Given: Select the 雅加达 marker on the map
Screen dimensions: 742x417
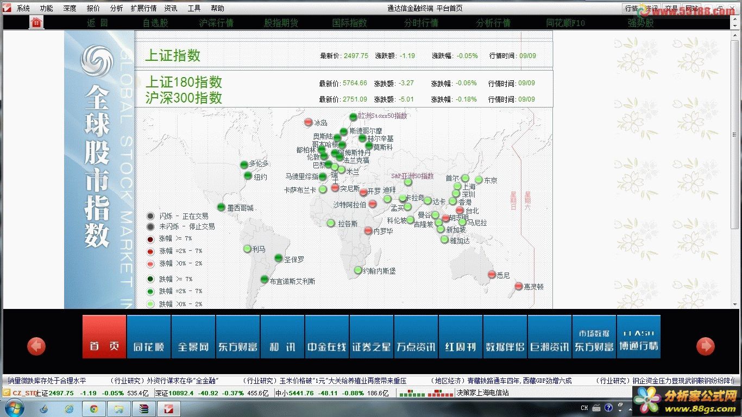Looking at the screenshot, I should (x=444, y=239).
